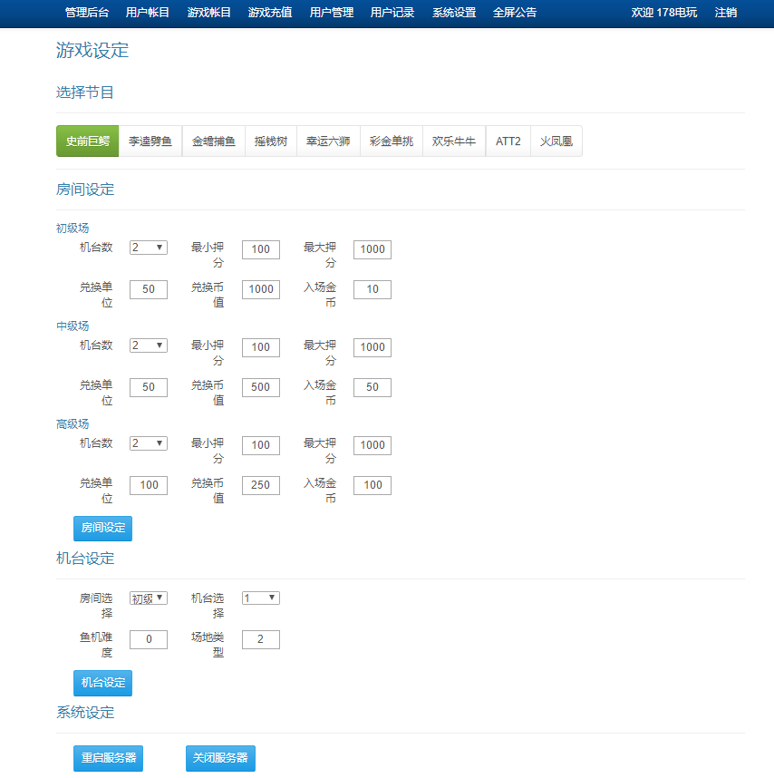Open 全屏公告 from the top menu

point(514,14)
